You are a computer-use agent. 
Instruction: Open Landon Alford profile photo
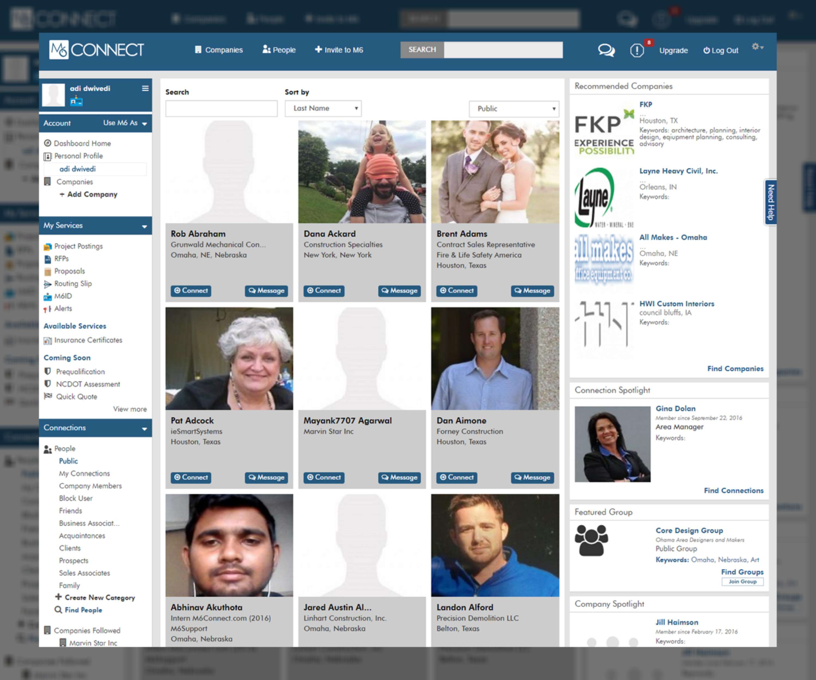pos(495,545)
